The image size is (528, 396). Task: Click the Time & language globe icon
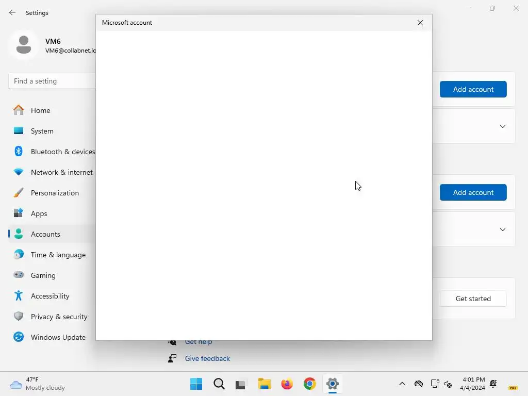(x=19, y=254)
